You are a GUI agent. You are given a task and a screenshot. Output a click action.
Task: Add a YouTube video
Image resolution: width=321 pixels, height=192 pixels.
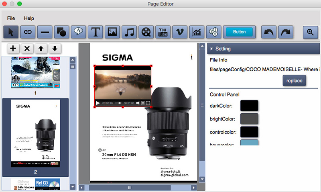pyautogui.click(x=163, y=32)
